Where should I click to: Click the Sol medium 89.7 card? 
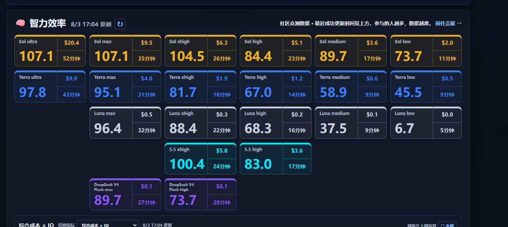pyautogui.click(x=351, y=51)
